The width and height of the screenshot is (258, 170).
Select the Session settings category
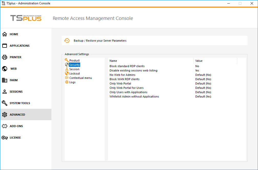tap(74, 69)
